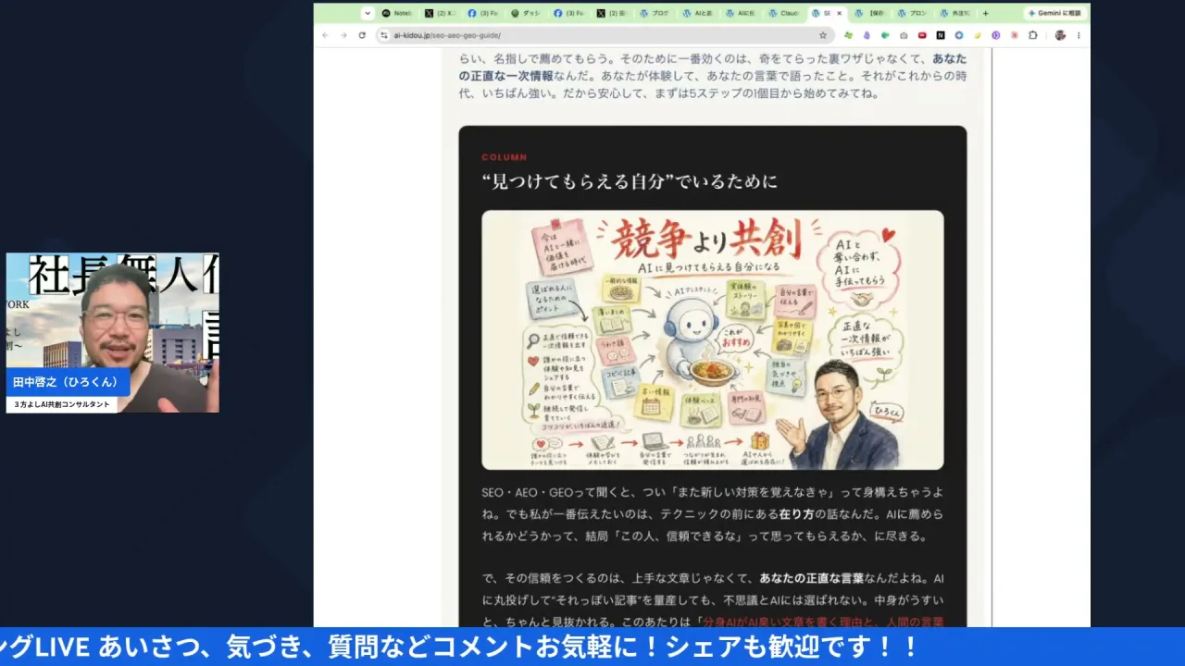Image resolution: width=1185 pixels, height=666 pixels.
Task: Open the Chrome three-dot menu
Action: tap(1079, 35)
